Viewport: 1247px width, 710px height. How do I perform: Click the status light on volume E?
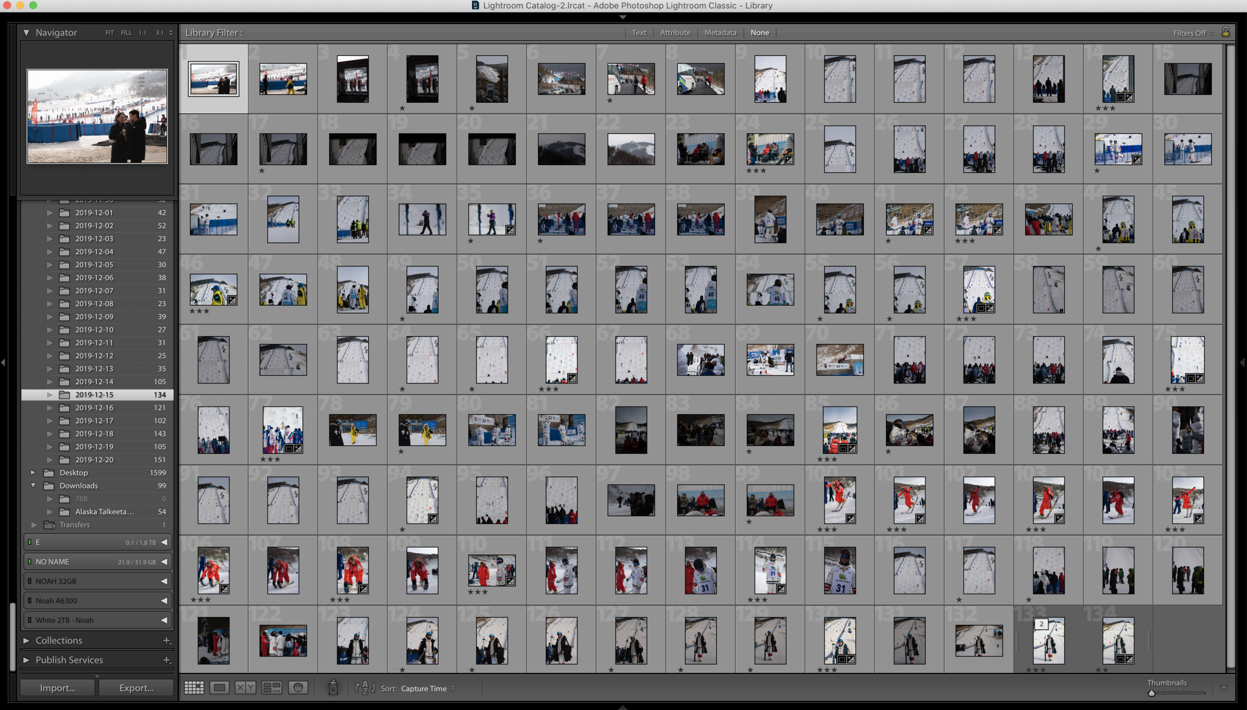(x=29, y=542)
